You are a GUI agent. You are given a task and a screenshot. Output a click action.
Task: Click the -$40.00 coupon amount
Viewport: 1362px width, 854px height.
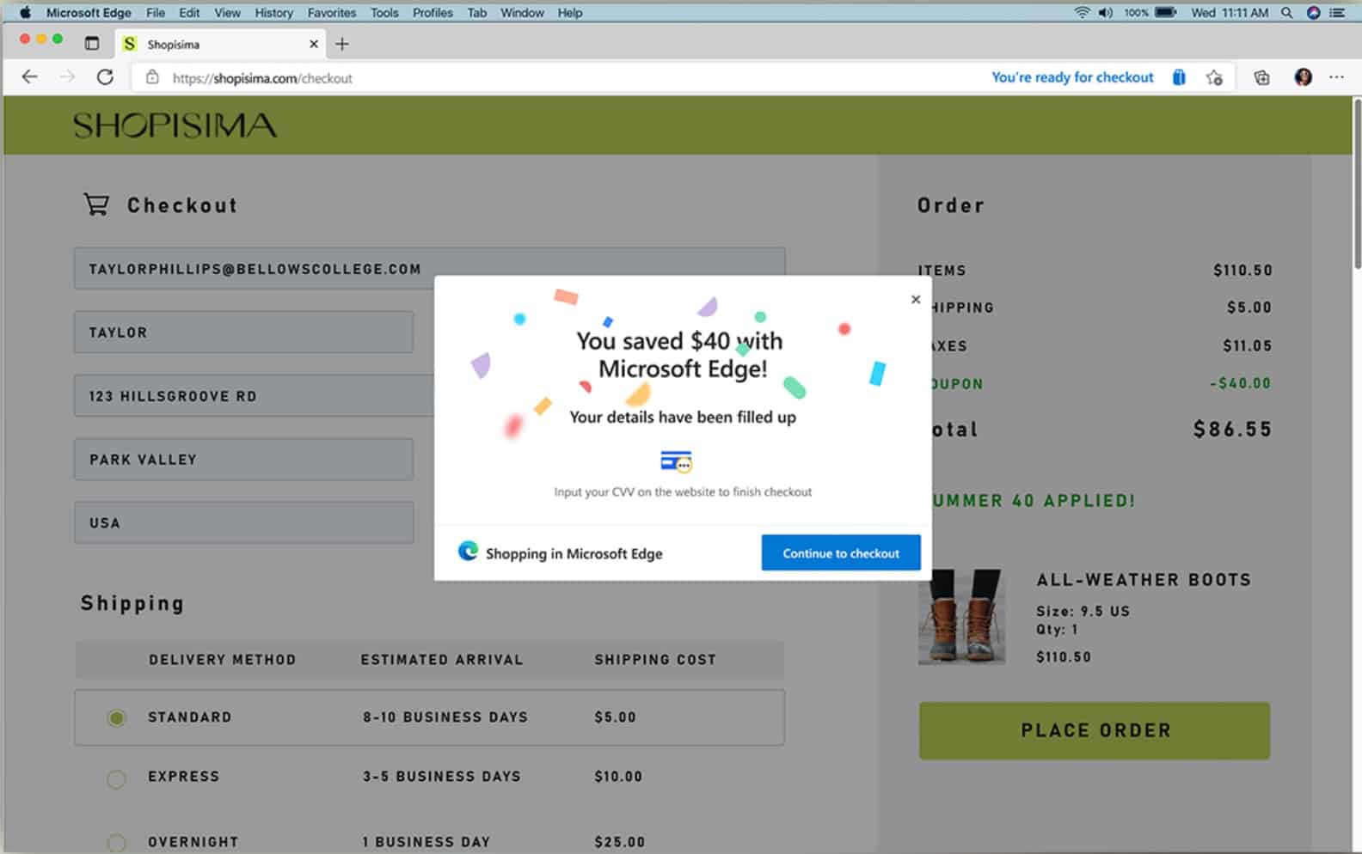point(1240,383)
